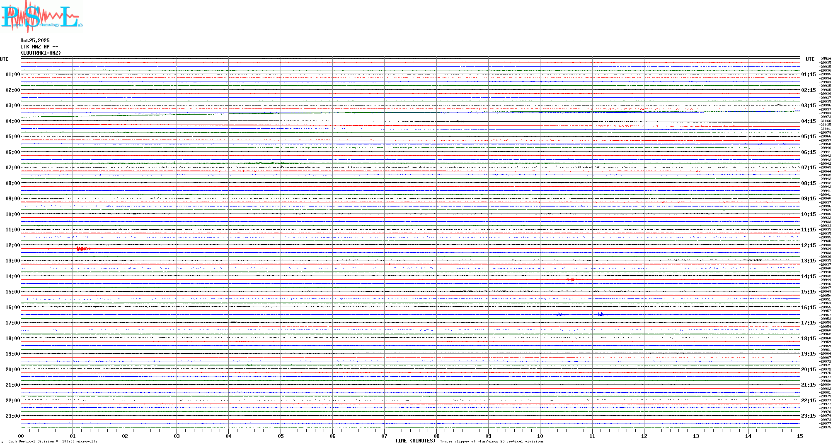Click the 23:00 hour label

[12, 416]
